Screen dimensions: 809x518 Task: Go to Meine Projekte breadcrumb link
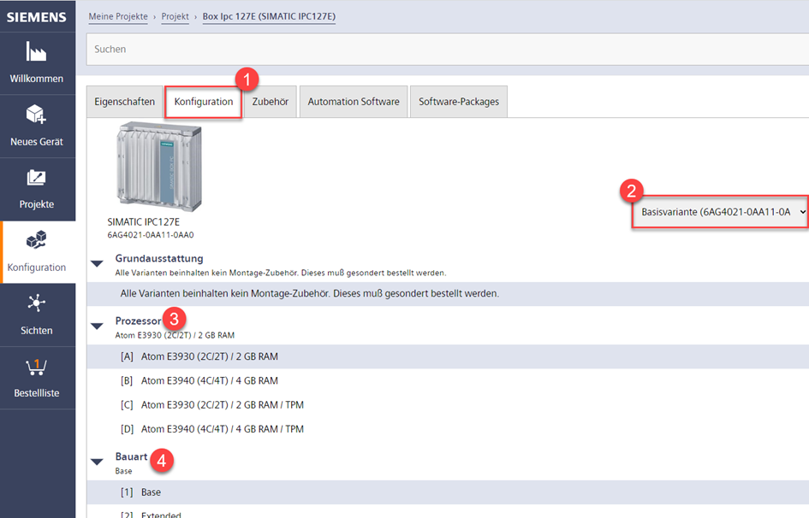point(118,17)
